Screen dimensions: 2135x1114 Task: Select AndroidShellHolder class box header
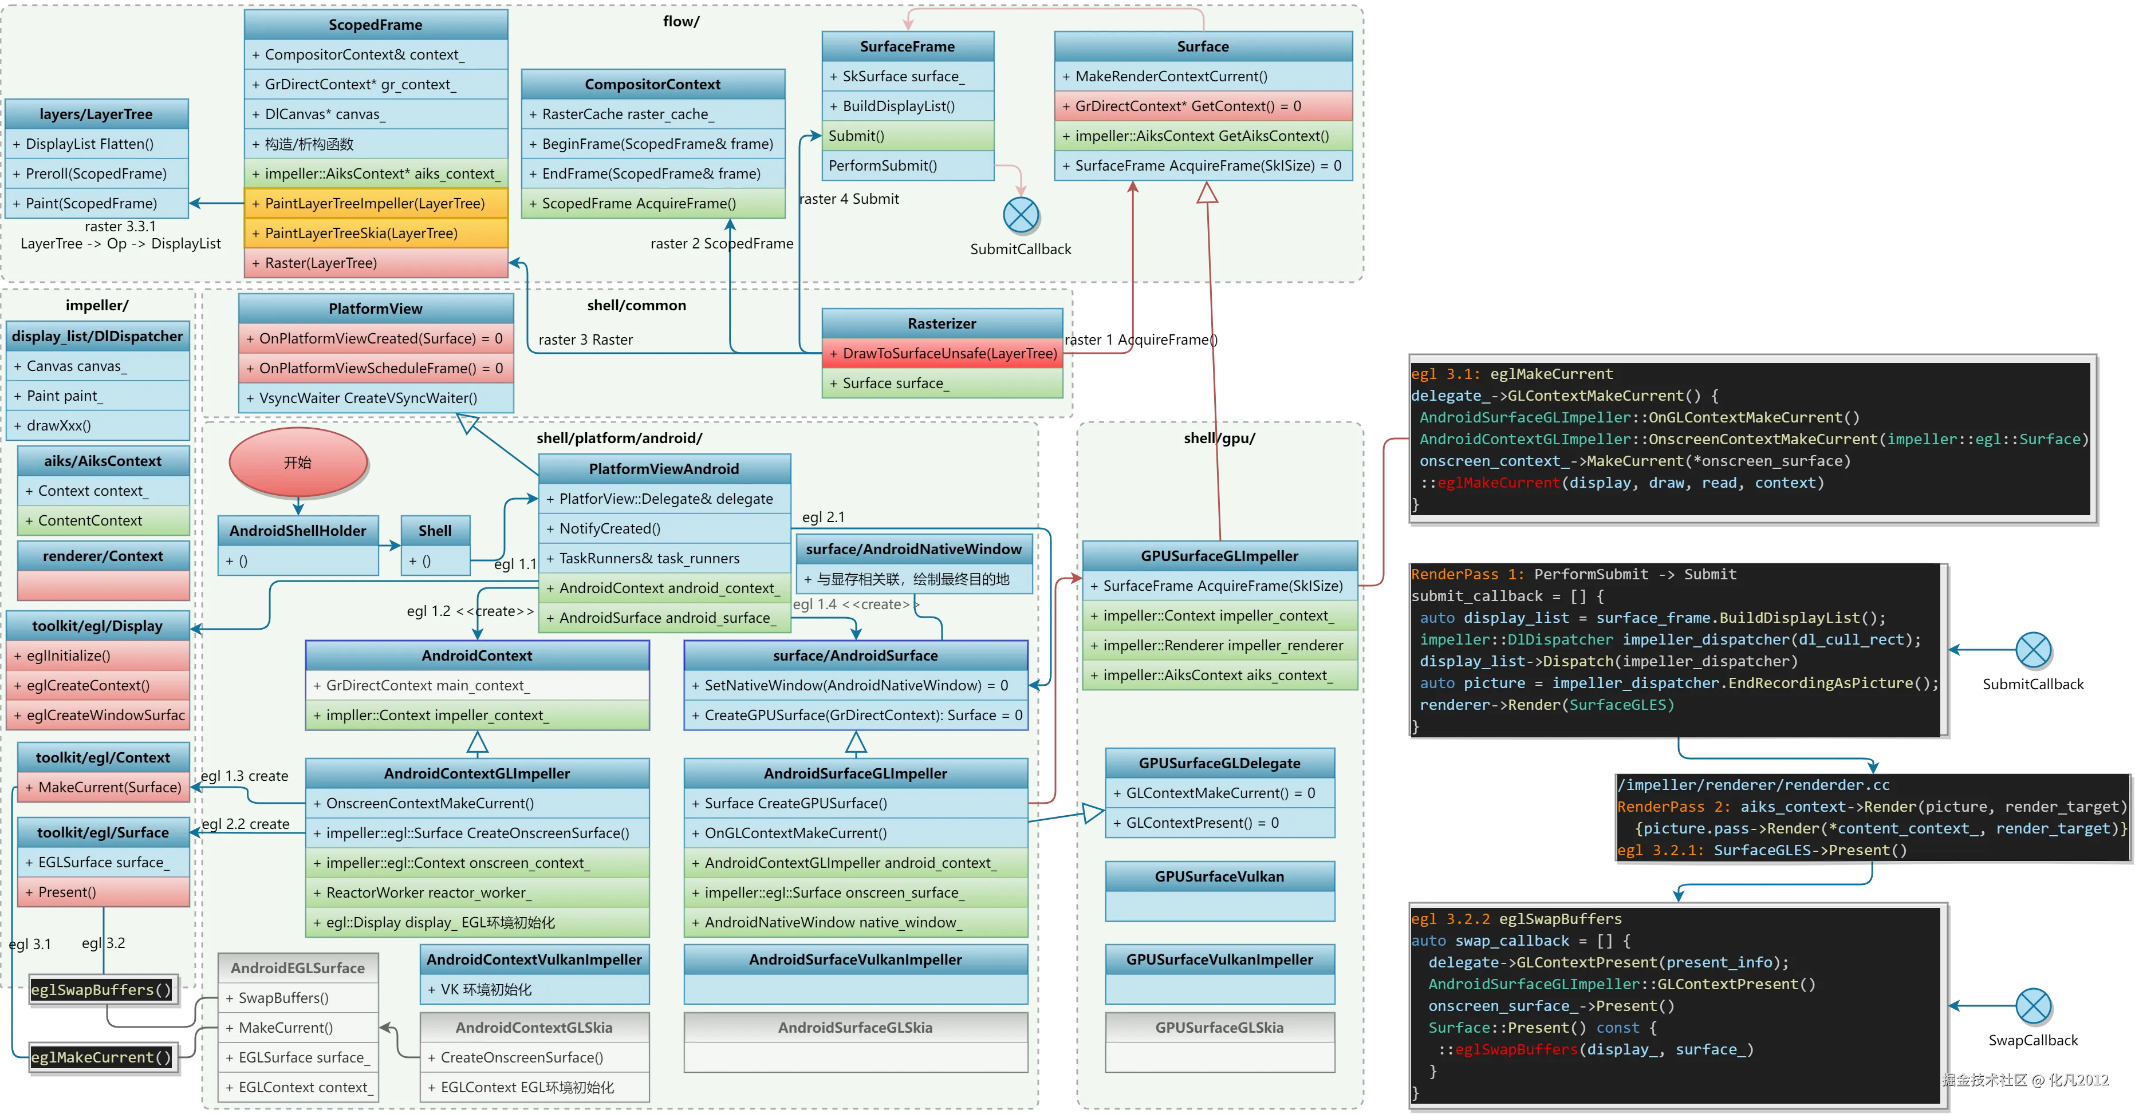point(298,531)
